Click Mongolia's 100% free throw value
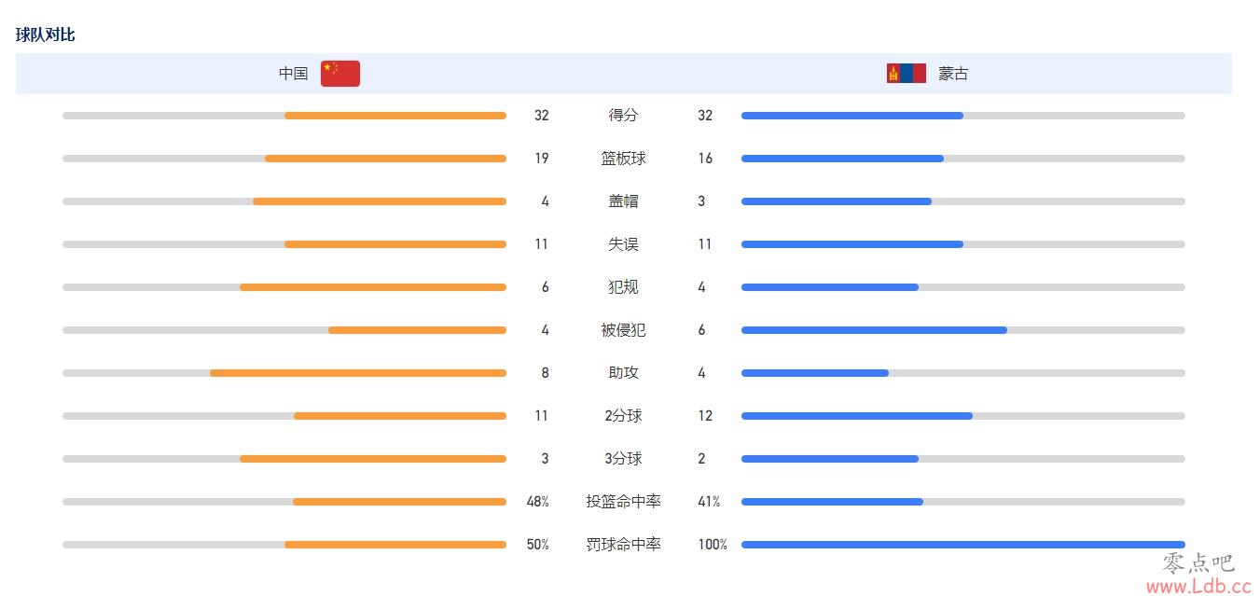 (713, 545)
